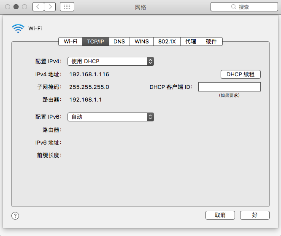Screen dimensions: 281x236
Task: Confirm with the 好 button
Action: [254, 215]
